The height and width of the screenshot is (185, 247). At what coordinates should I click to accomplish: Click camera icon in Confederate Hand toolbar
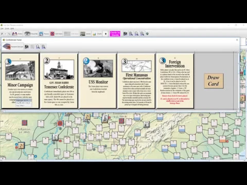point(27,47)
